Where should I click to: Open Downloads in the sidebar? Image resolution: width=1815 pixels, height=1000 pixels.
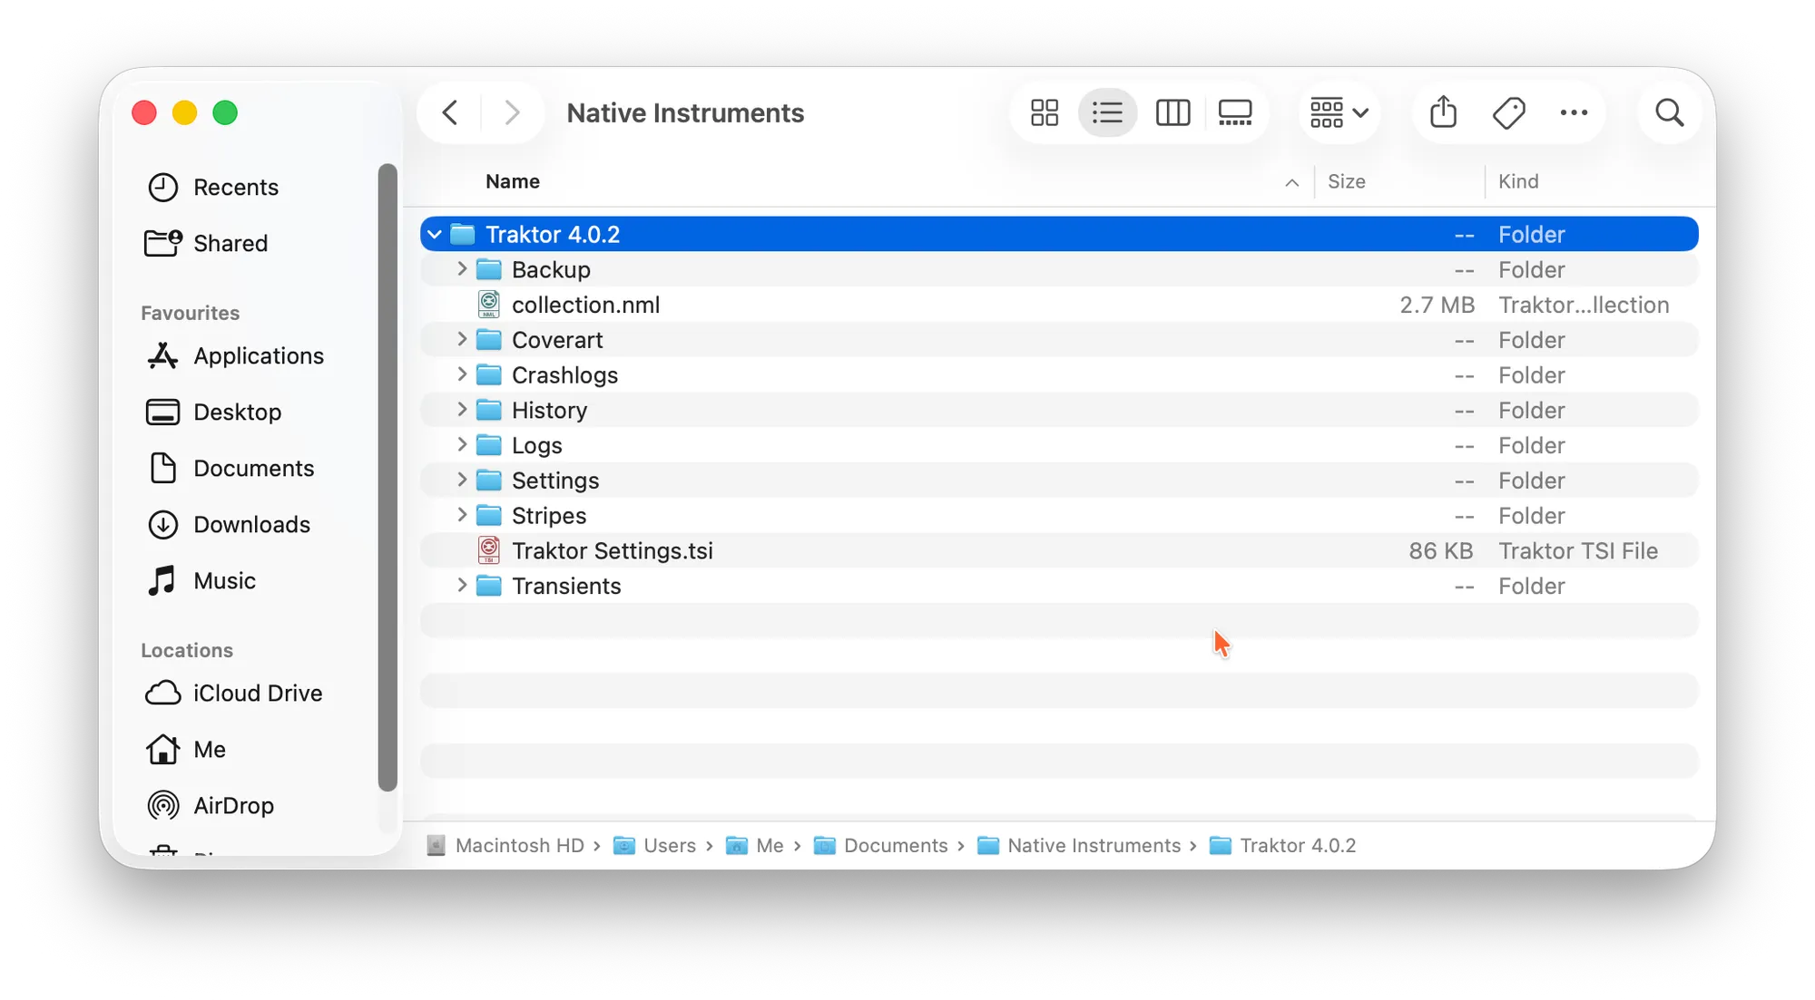click(x=251, y=525)
